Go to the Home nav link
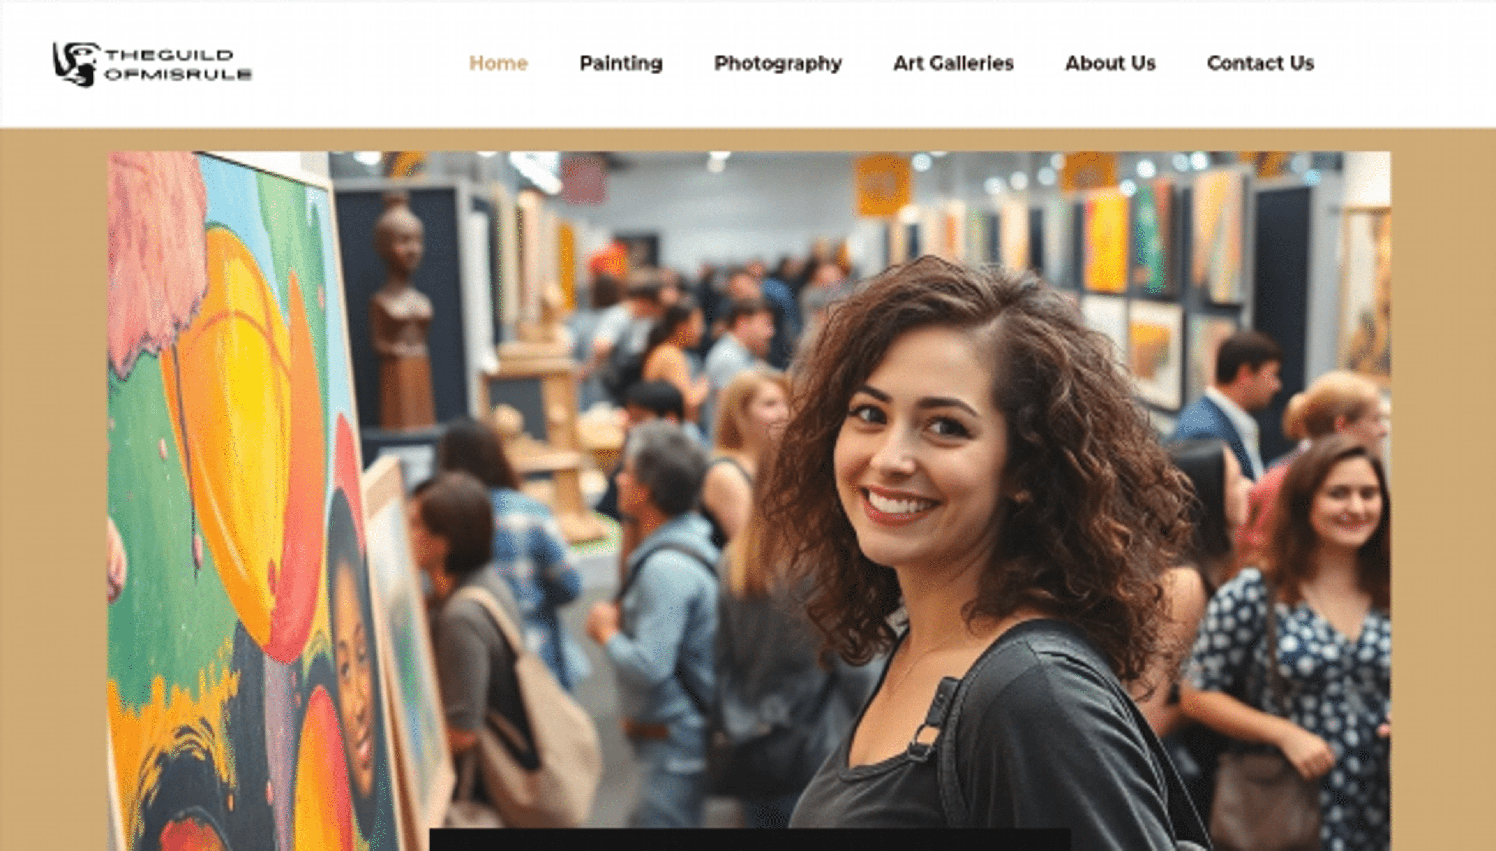Screen dimensions: 1496x851 tap(498, 63)
